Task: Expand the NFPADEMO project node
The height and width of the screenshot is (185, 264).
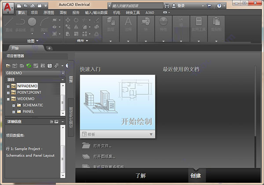Action: [8, 86]
